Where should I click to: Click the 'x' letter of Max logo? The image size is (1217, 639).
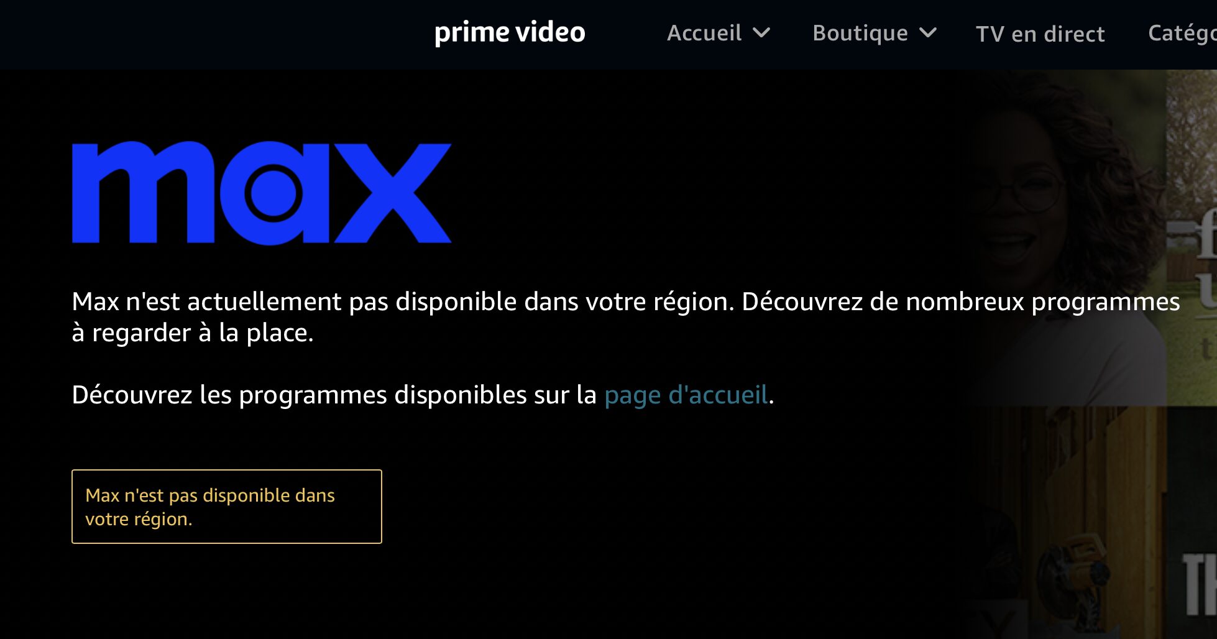coord(393,193)
